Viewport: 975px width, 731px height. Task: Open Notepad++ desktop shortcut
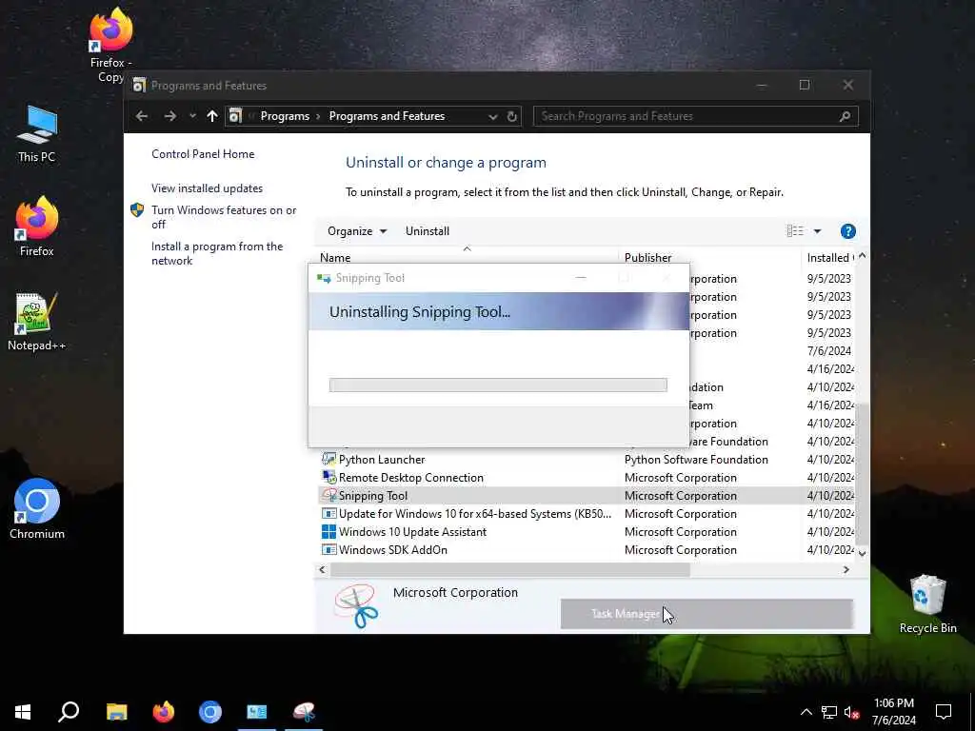point(37,322)
